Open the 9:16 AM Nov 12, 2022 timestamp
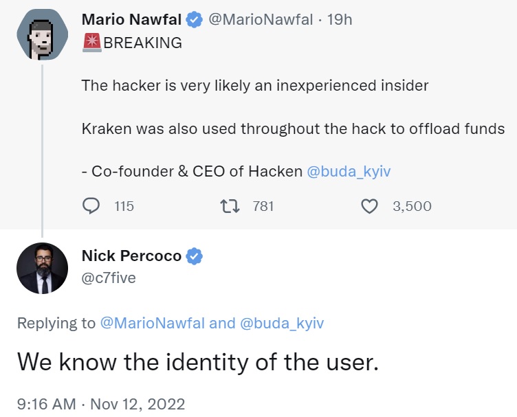 pos(101,403)
